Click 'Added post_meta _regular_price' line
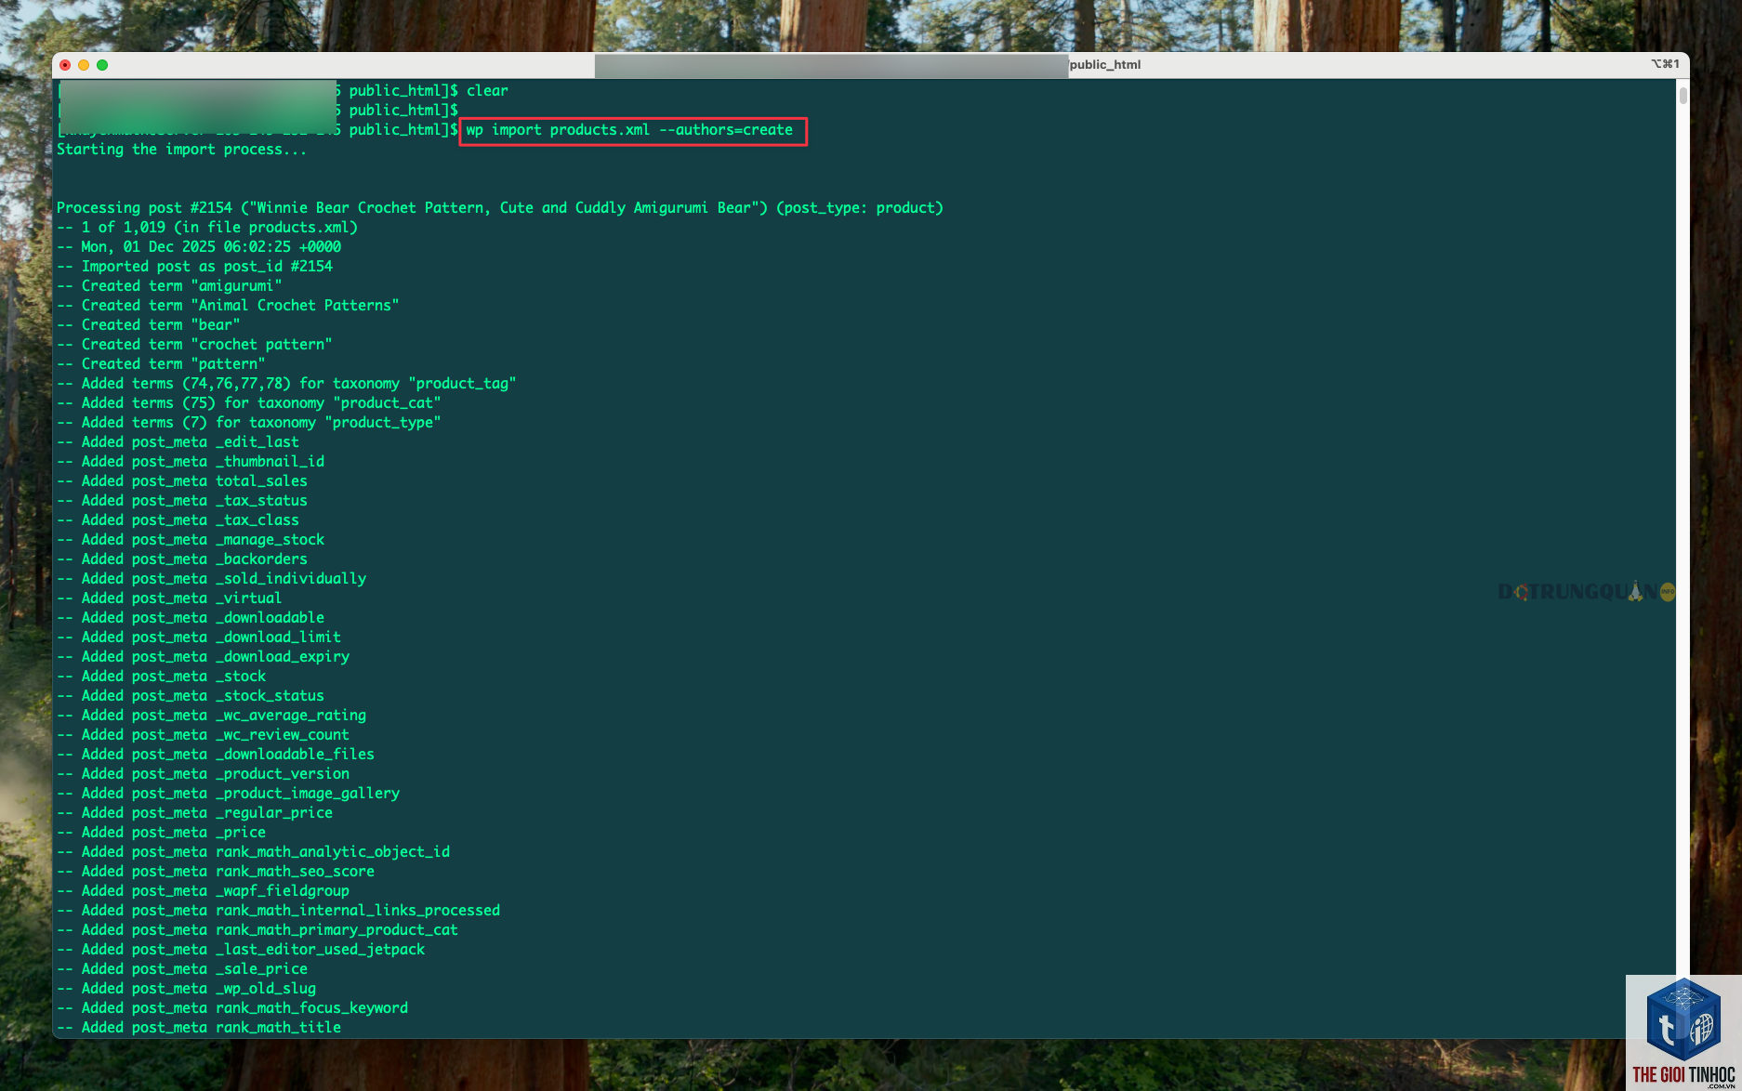 (194, 813)
